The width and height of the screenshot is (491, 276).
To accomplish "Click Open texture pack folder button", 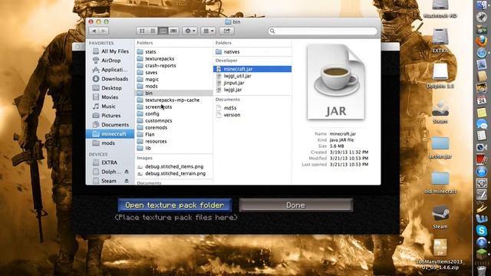I will tap(175, 205).
